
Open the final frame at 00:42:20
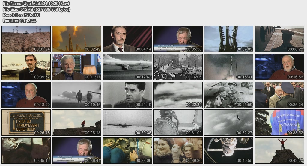(279, 150)
